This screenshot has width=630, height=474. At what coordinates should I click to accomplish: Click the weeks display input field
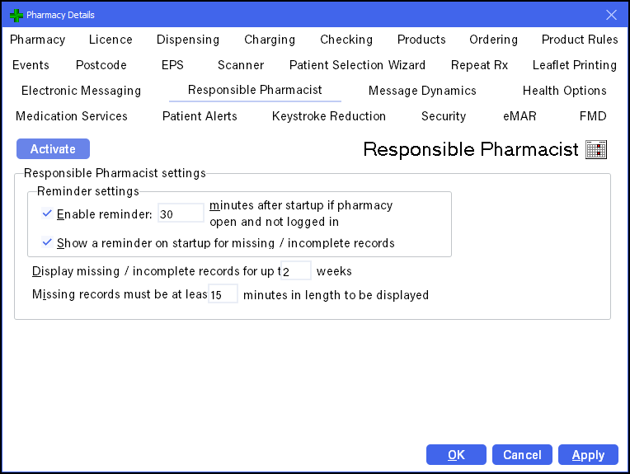coord(296,271)
